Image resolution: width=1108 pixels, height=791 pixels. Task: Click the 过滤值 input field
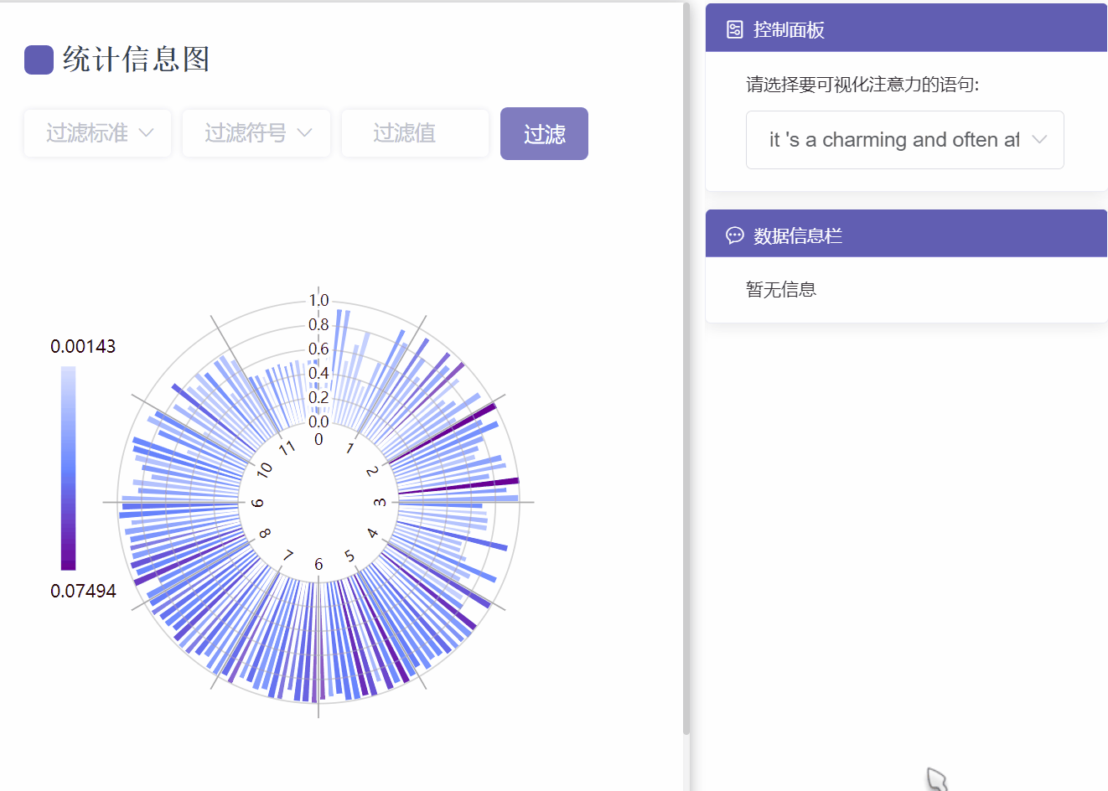click(x=415, y=133)
